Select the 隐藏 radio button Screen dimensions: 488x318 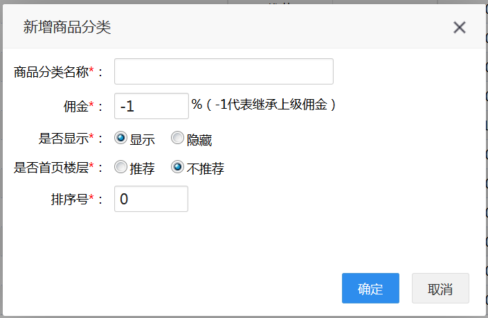[x=177, y=138]
